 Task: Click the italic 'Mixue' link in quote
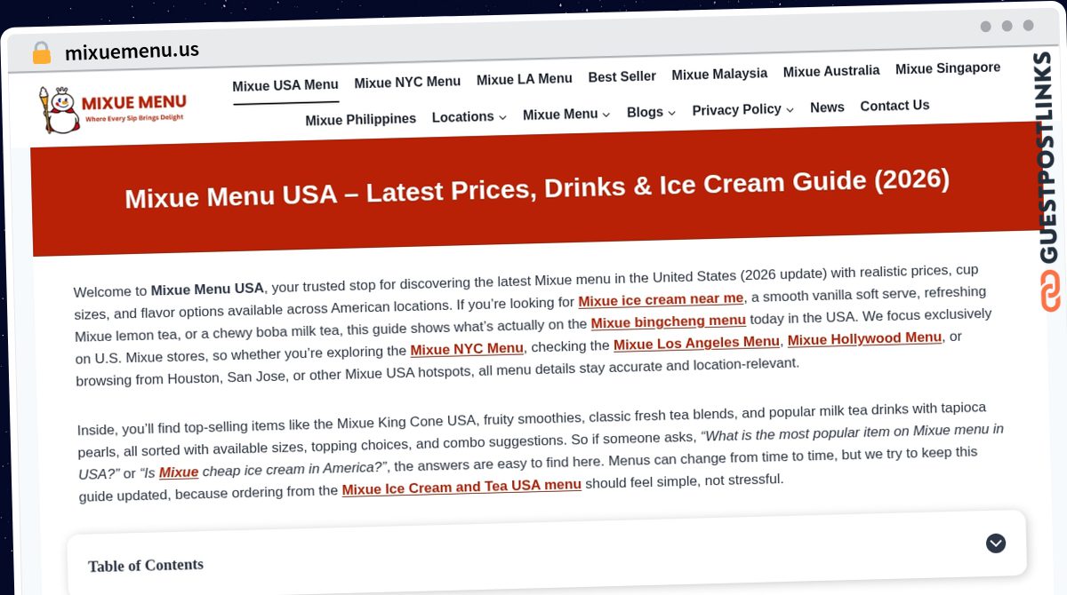coord(179,472)
